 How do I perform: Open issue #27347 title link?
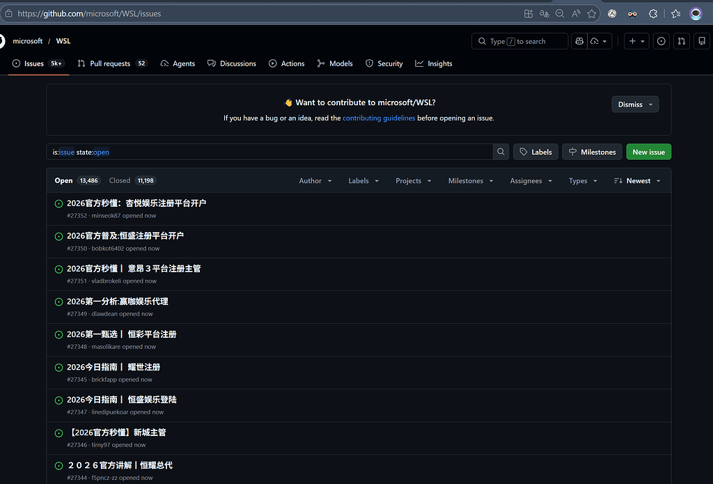(121, 400)
